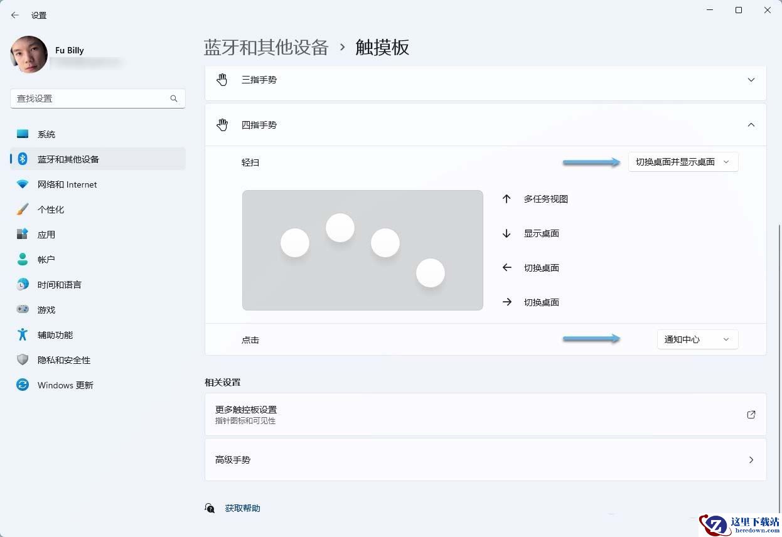Screen dimensions: 782x537
Task: Click the 四指手势 hand icon
Action: point(222,125)
